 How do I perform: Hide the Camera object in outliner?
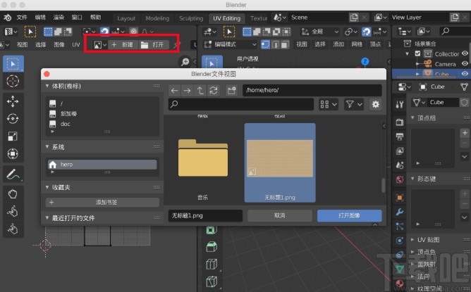point(465,63)
